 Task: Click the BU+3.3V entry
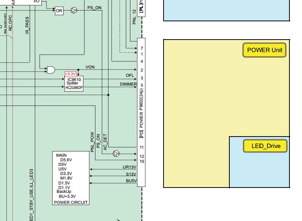pos(67,196)
